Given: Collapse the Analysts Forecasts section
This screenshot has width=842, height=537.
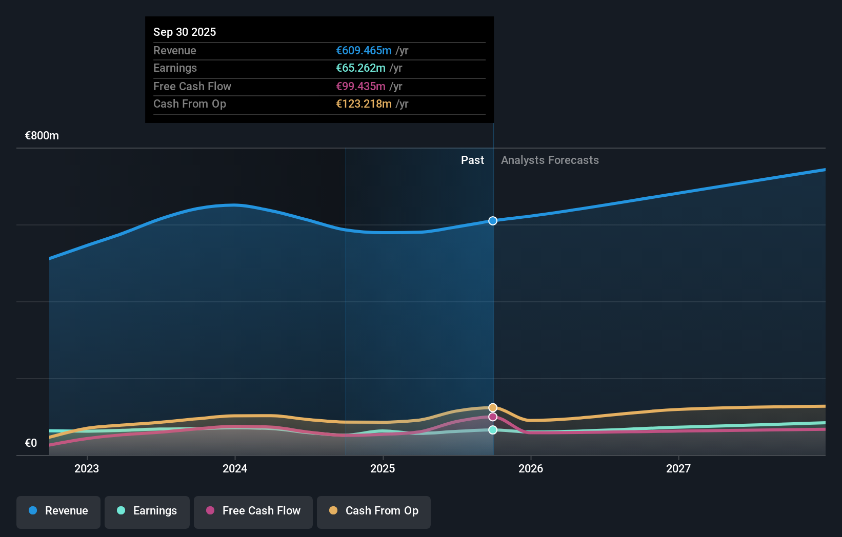Looking at the screenshot, I should [550, 160].
